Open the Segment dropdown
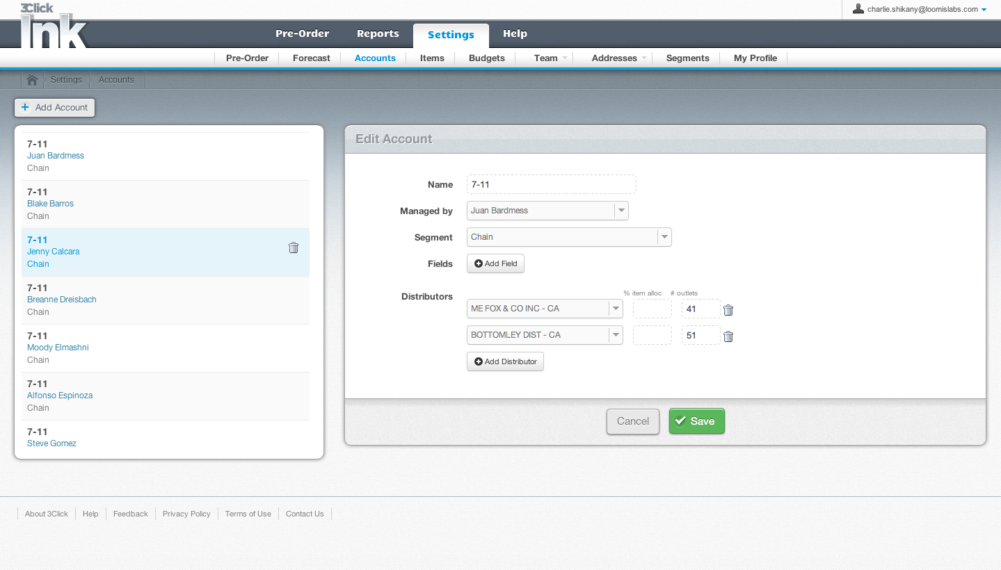Screen dimensions: 1001x570 (x=569, y=237)
